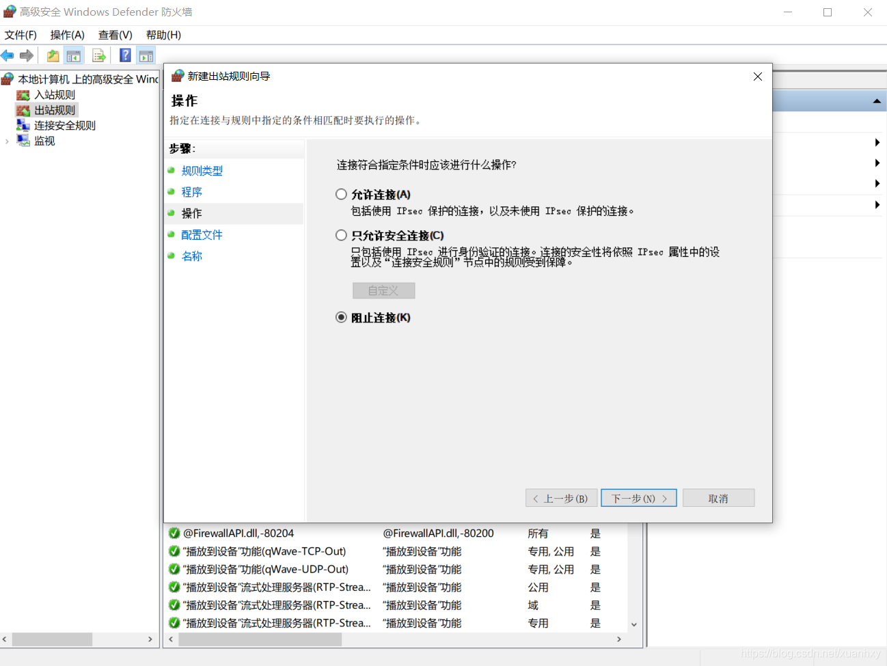This screenshot has height=666, width=887.
Task: Click the Back (上一步) button
Action: (562, 498)
